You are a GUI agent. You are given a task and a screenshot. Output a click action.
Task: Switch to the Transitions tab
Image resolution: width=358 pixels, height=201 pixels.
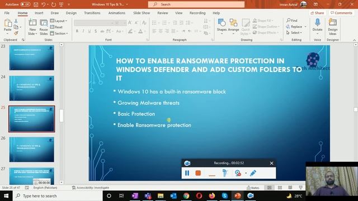click(x=92, y=13)
